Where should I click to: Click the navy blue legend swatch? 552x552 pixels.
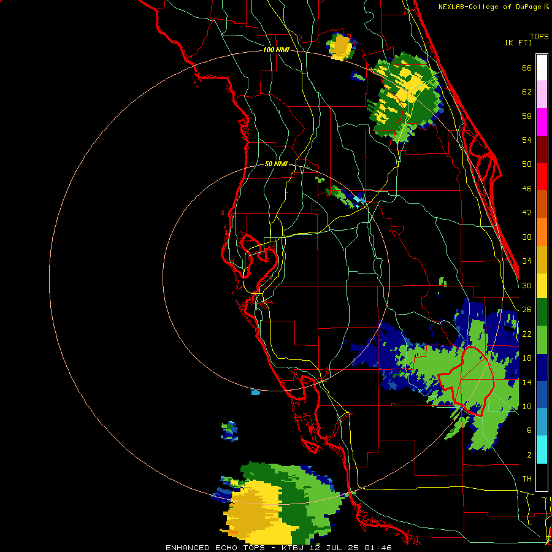[542, 367]
